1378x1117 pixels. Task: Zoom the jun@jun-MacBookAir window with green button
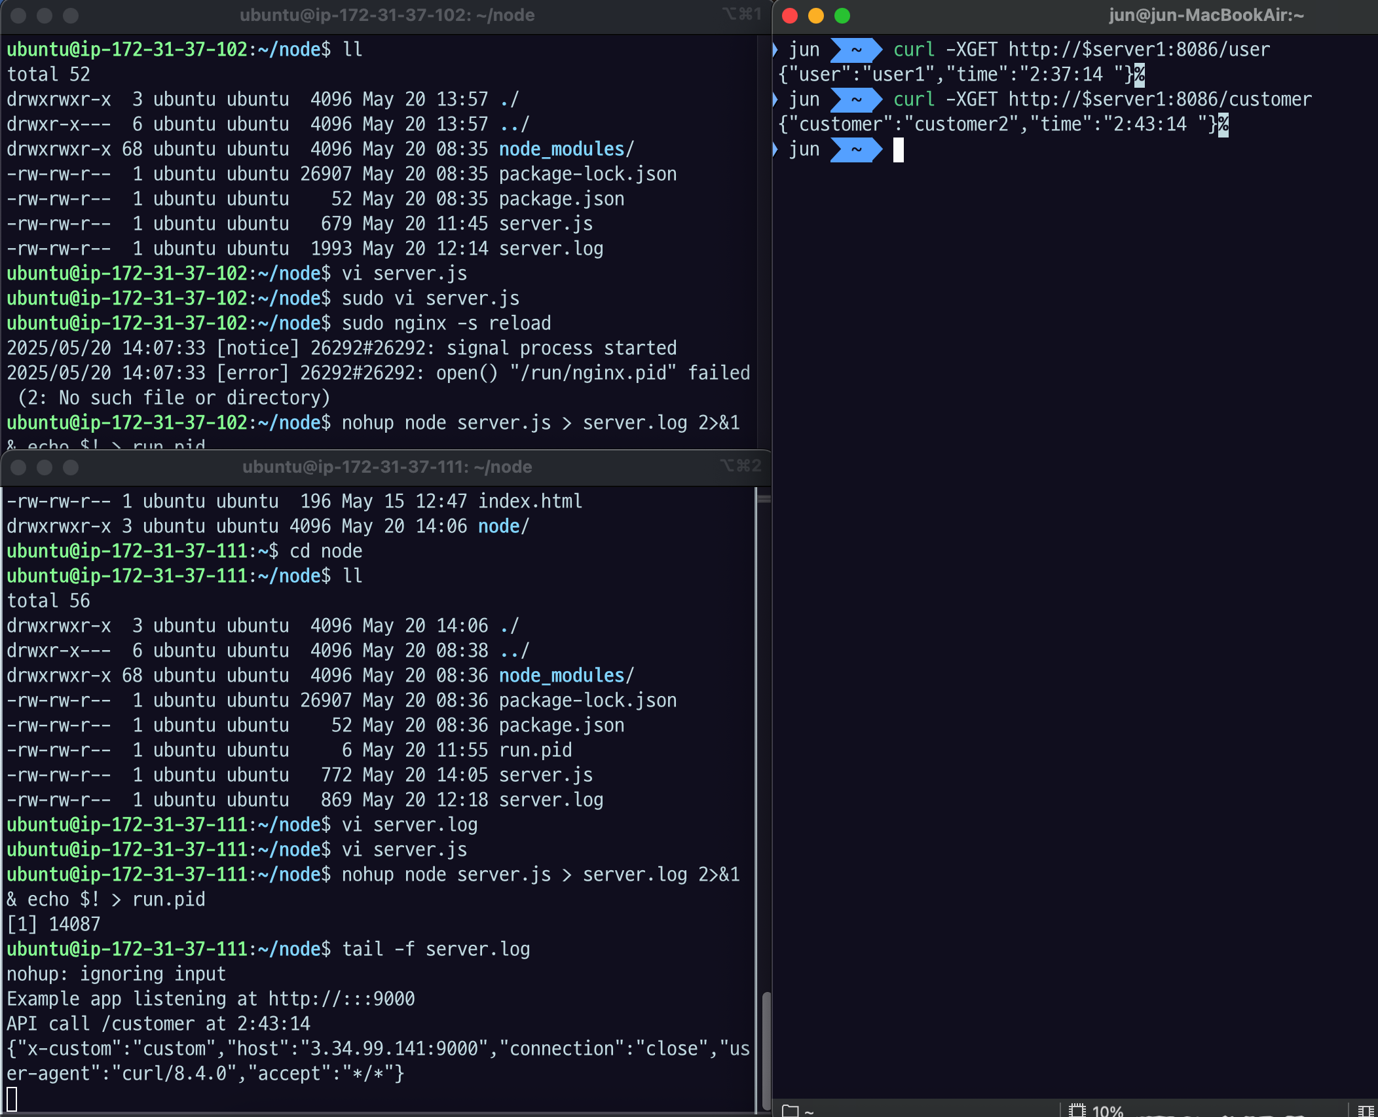click(x=842, y=16)
